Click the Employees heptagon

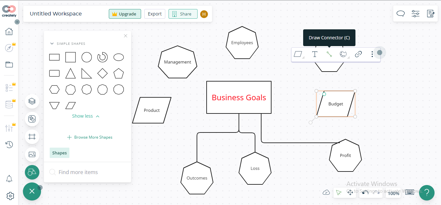tap(242, 43)
